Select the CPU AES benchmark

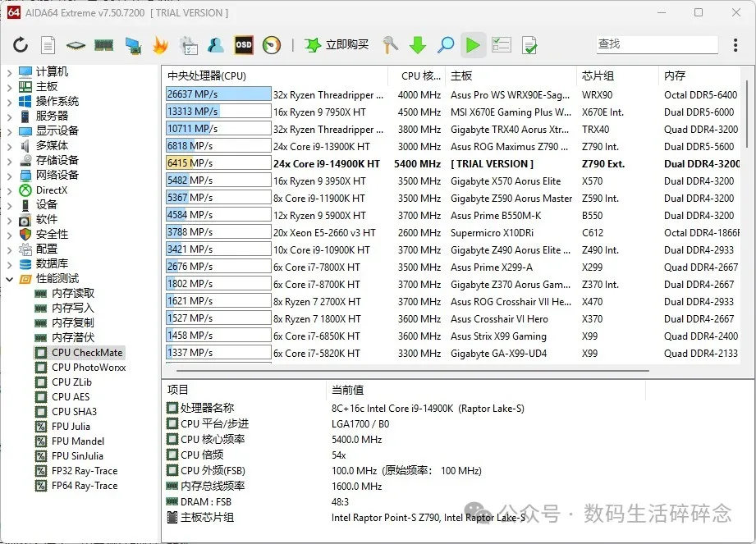tap(71, 397)
